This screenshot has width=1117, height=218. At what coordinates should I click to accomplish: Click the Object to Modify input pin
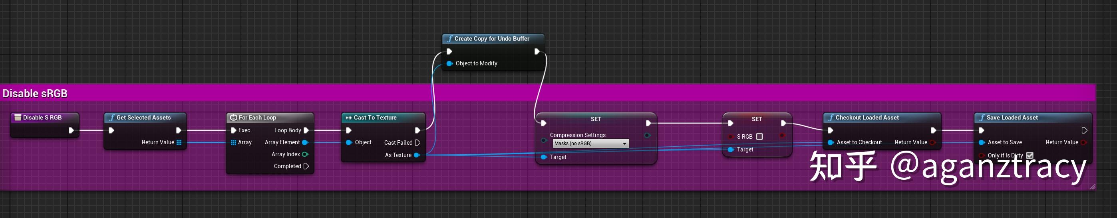[x=450, y=63]
